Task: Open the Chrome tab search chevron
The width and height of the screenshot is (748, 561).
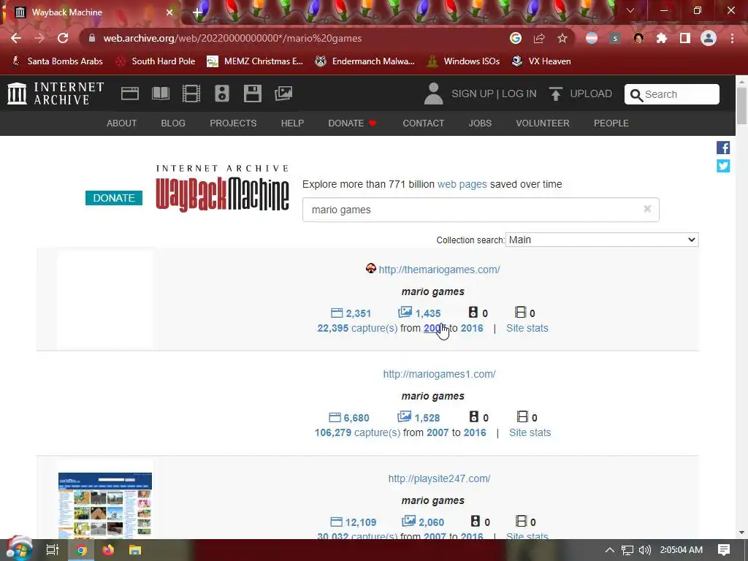Action: [x=630, y=10]
